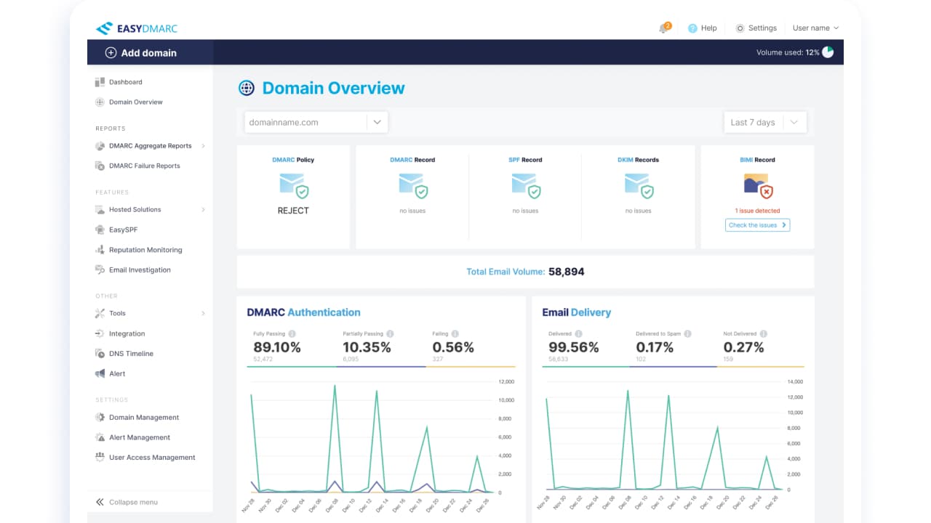Screen dimensions: 931x523
Task: Click the Dashboard sidebar icon
Action: (100, 82)
